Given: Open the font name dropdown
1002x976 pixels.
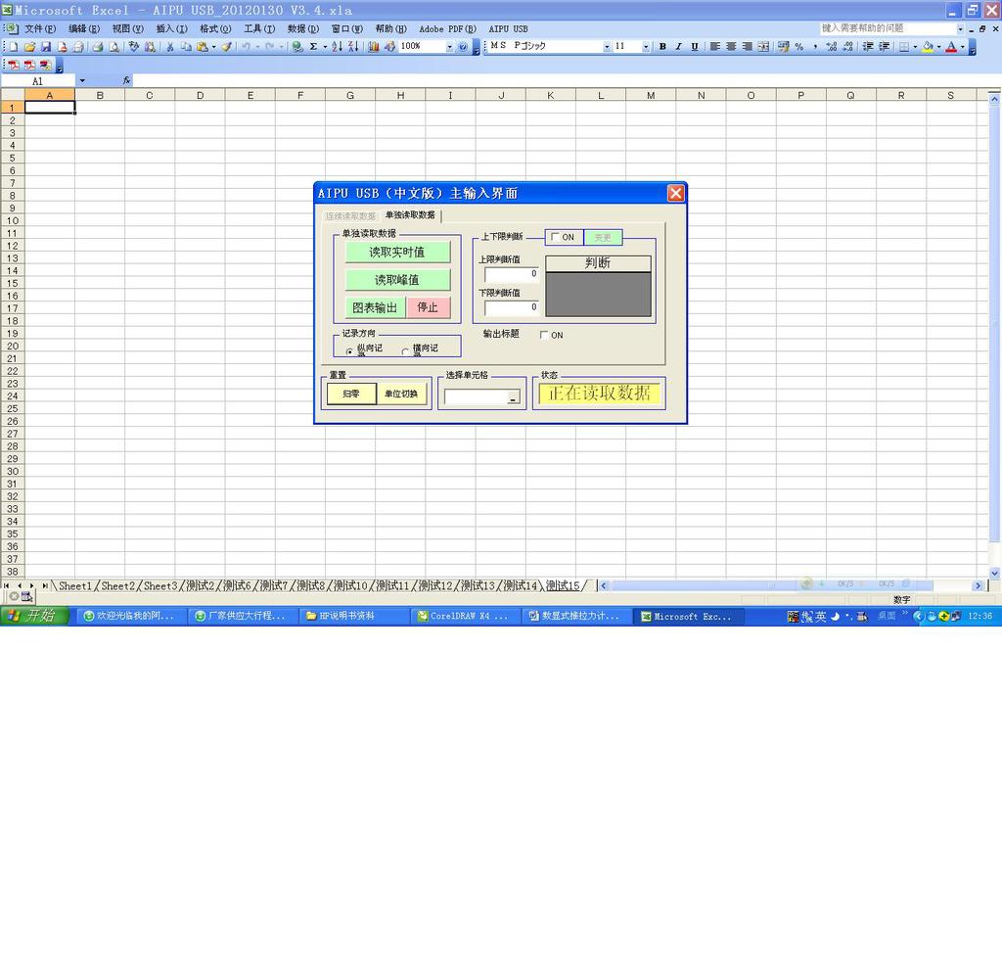Looking at the screenshot, I should click(607, 47).
